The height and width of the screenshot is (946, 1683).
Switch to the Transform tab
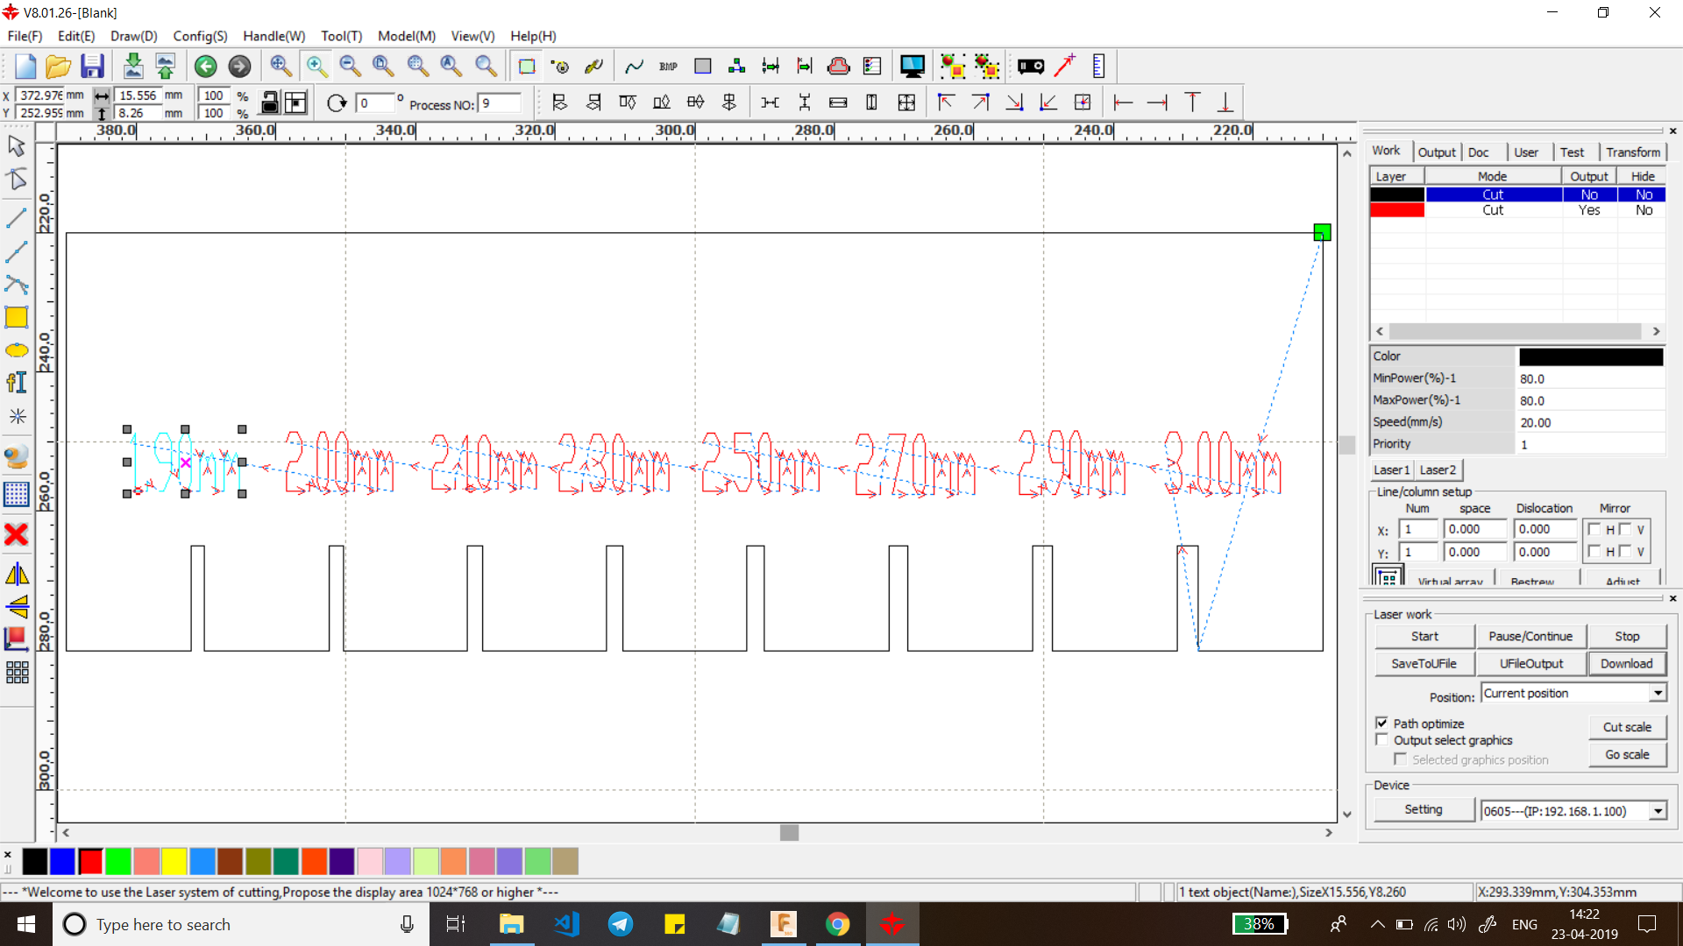1632,152
